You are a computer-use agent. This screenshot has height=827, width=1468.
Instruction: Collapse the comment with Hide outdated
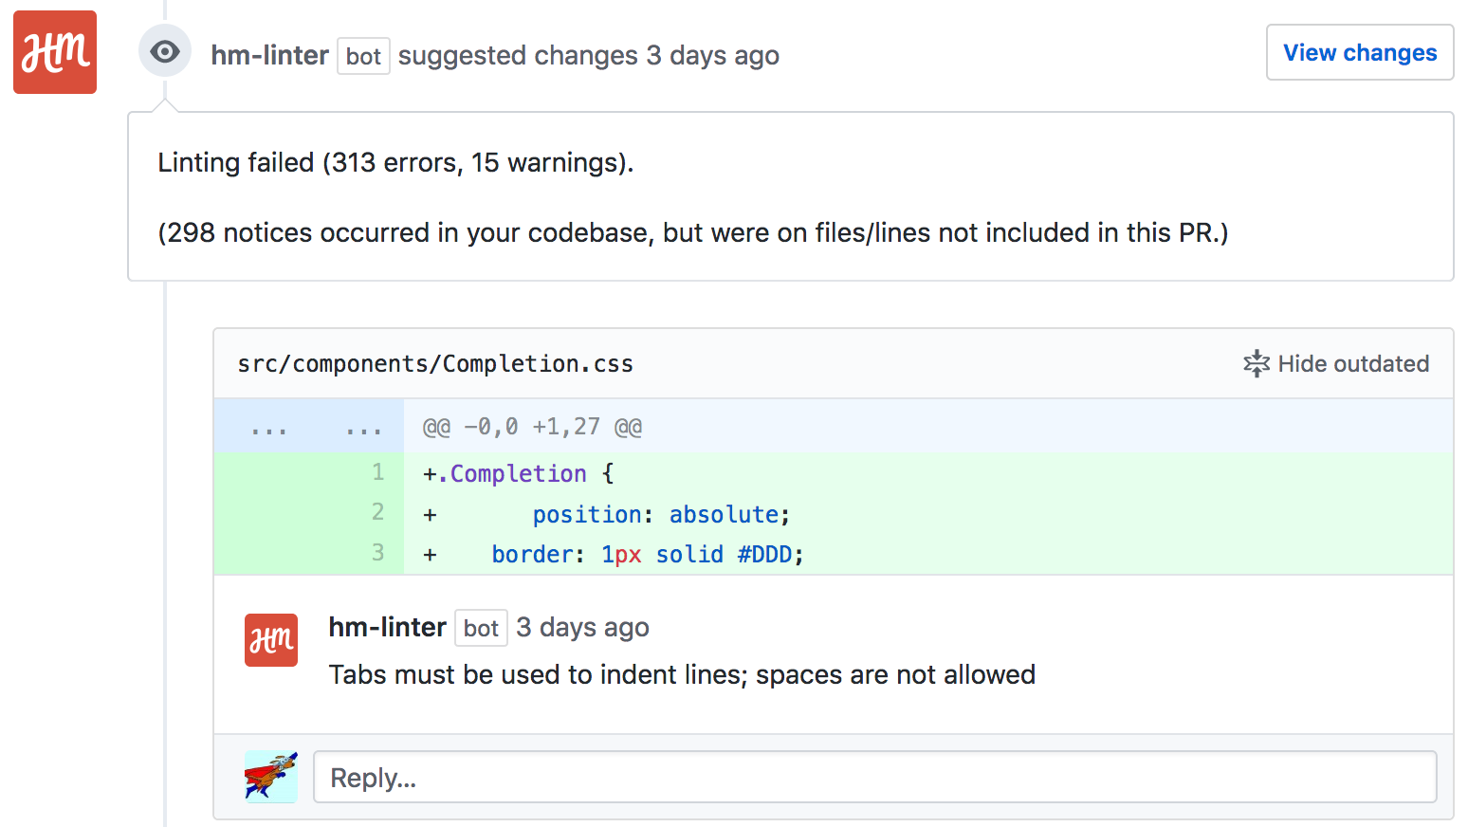tap(1352, 363)
